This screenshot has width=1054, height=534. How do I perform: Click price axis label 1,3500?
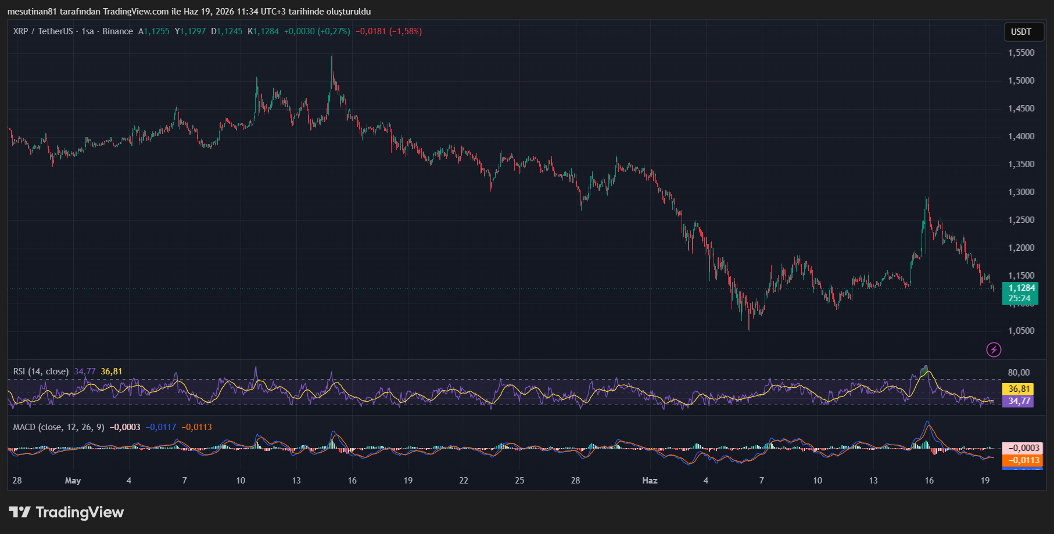[1021, 164]
